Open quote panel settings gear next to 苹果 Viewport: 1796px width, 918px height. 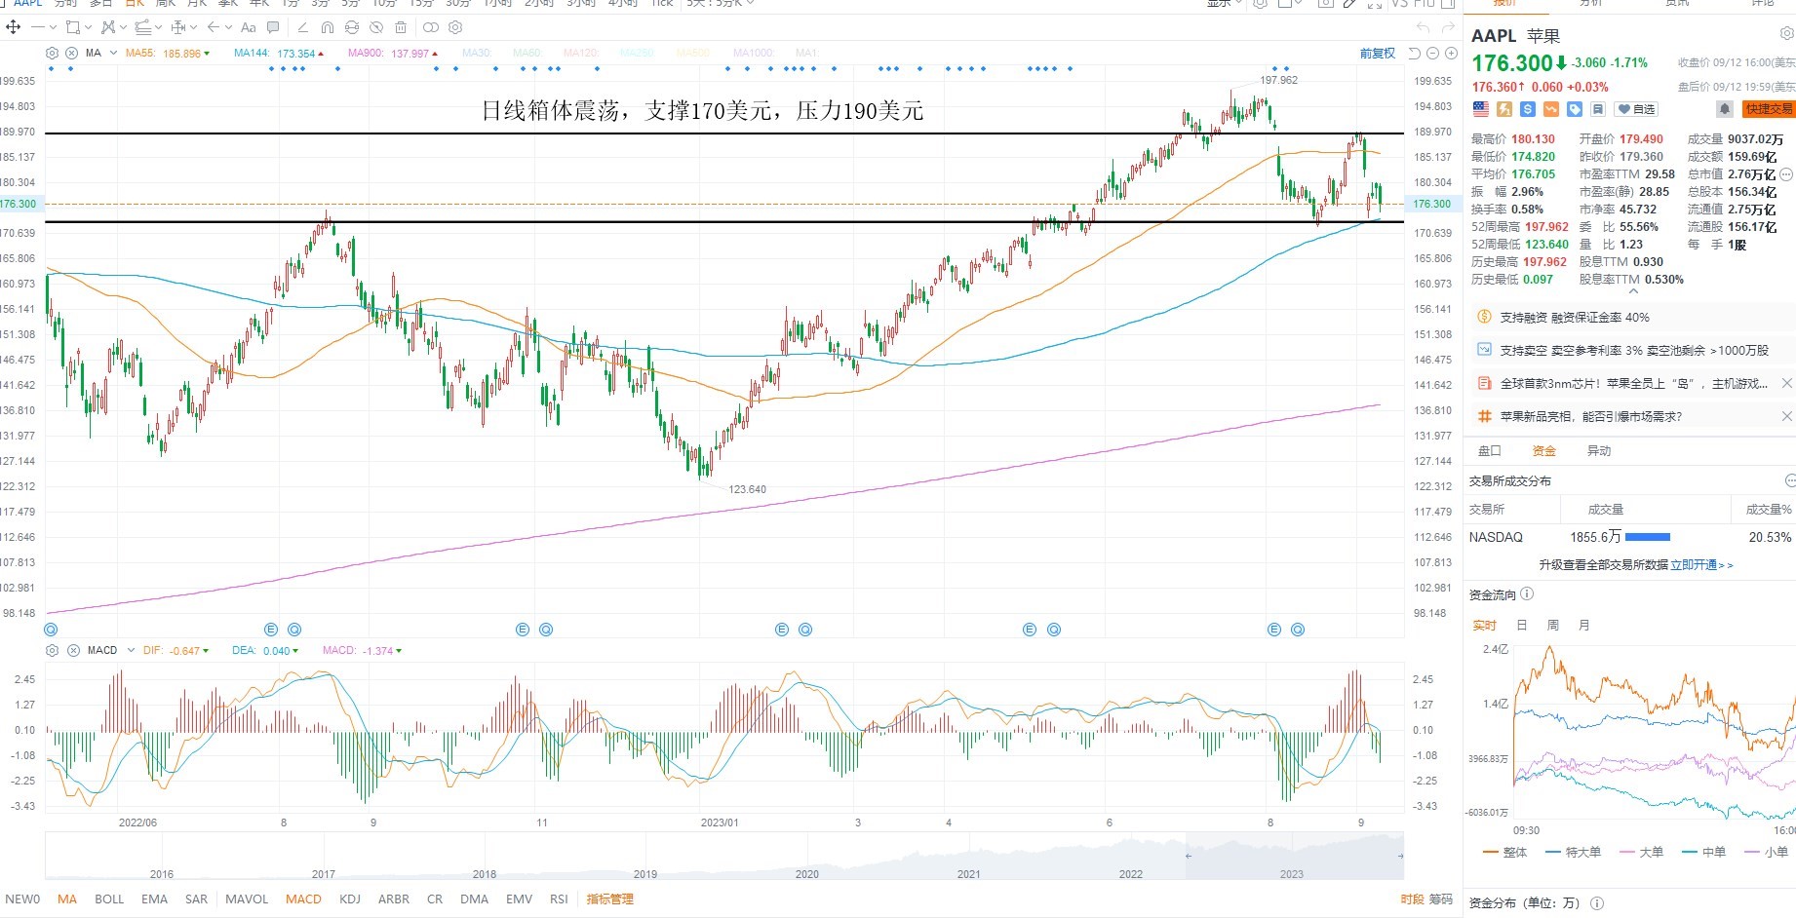point(1786,34)
